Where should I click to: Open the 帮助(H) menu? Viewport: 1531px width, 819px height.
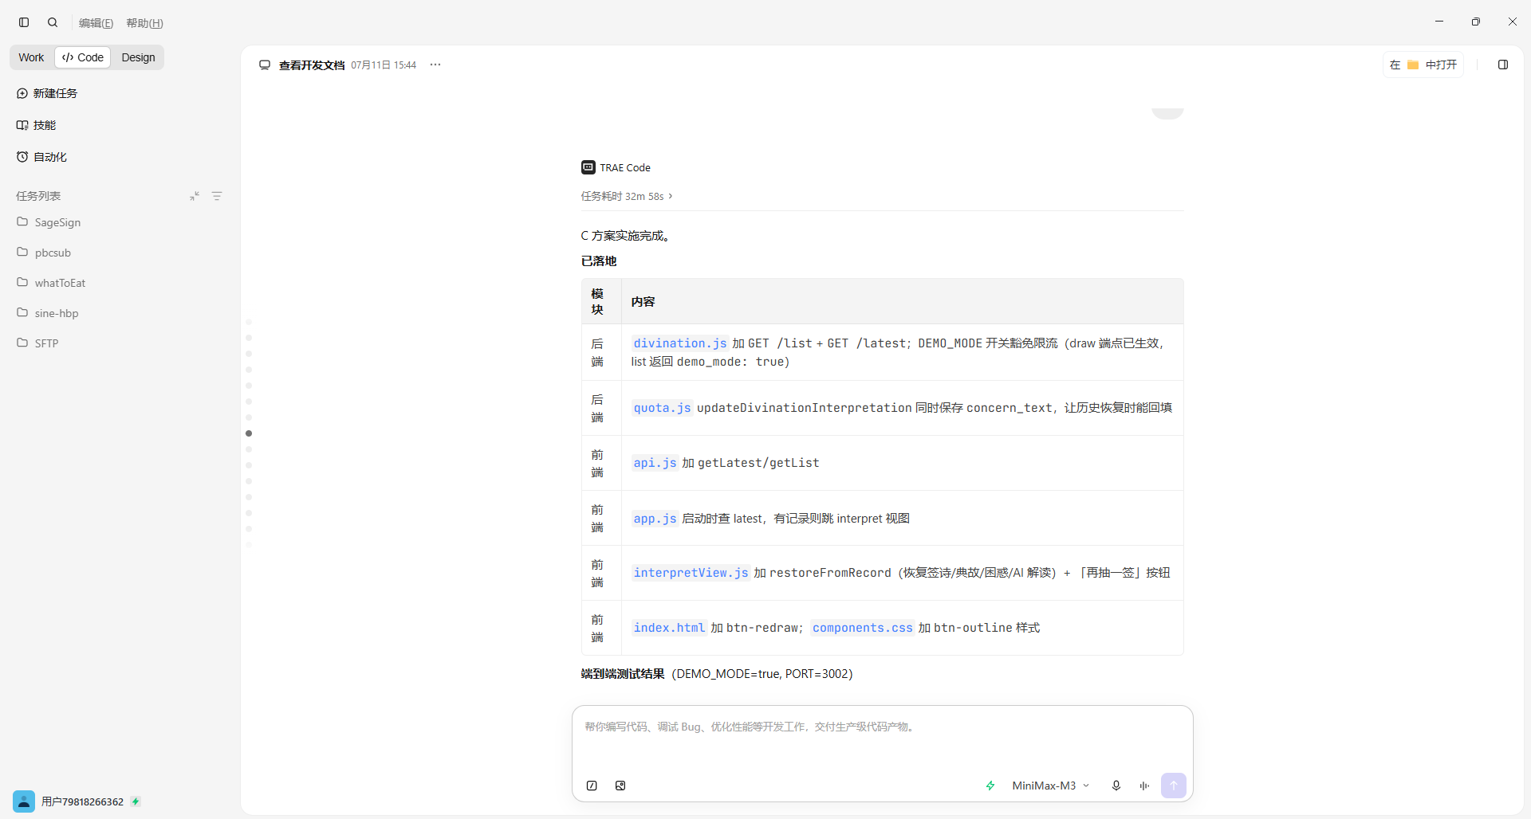pyautogui.click(x=144, y=23)
